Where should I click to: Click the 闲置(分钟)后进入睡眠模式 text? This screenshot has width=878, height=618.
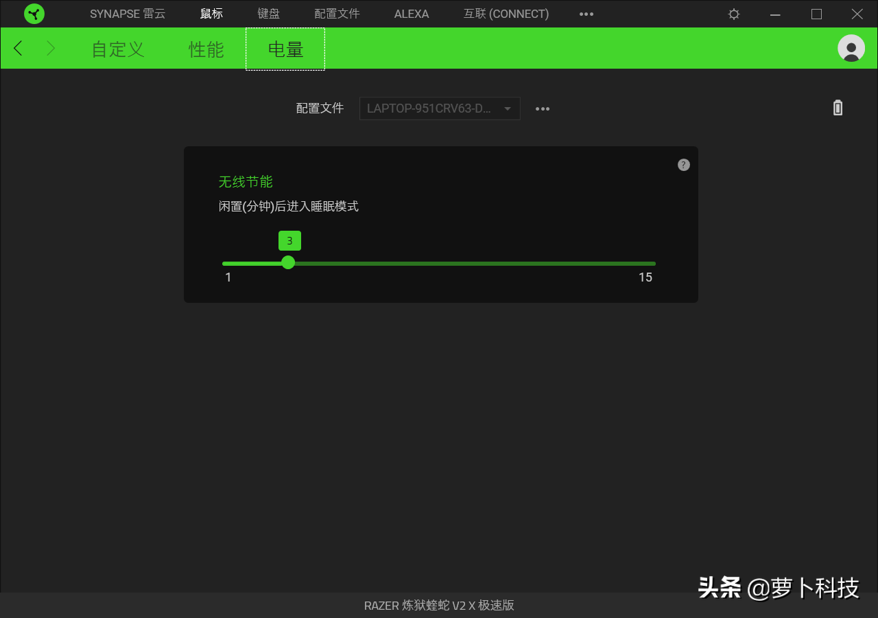(x=289, y=206)
